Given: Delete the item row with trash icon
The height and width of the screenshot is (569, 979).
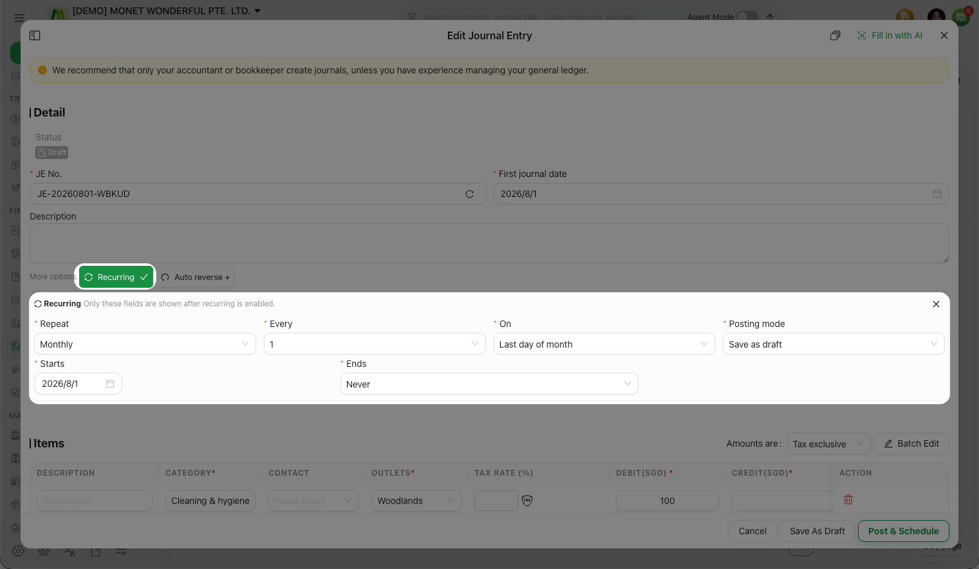Looking at the screenshot, I should point(848,499).
